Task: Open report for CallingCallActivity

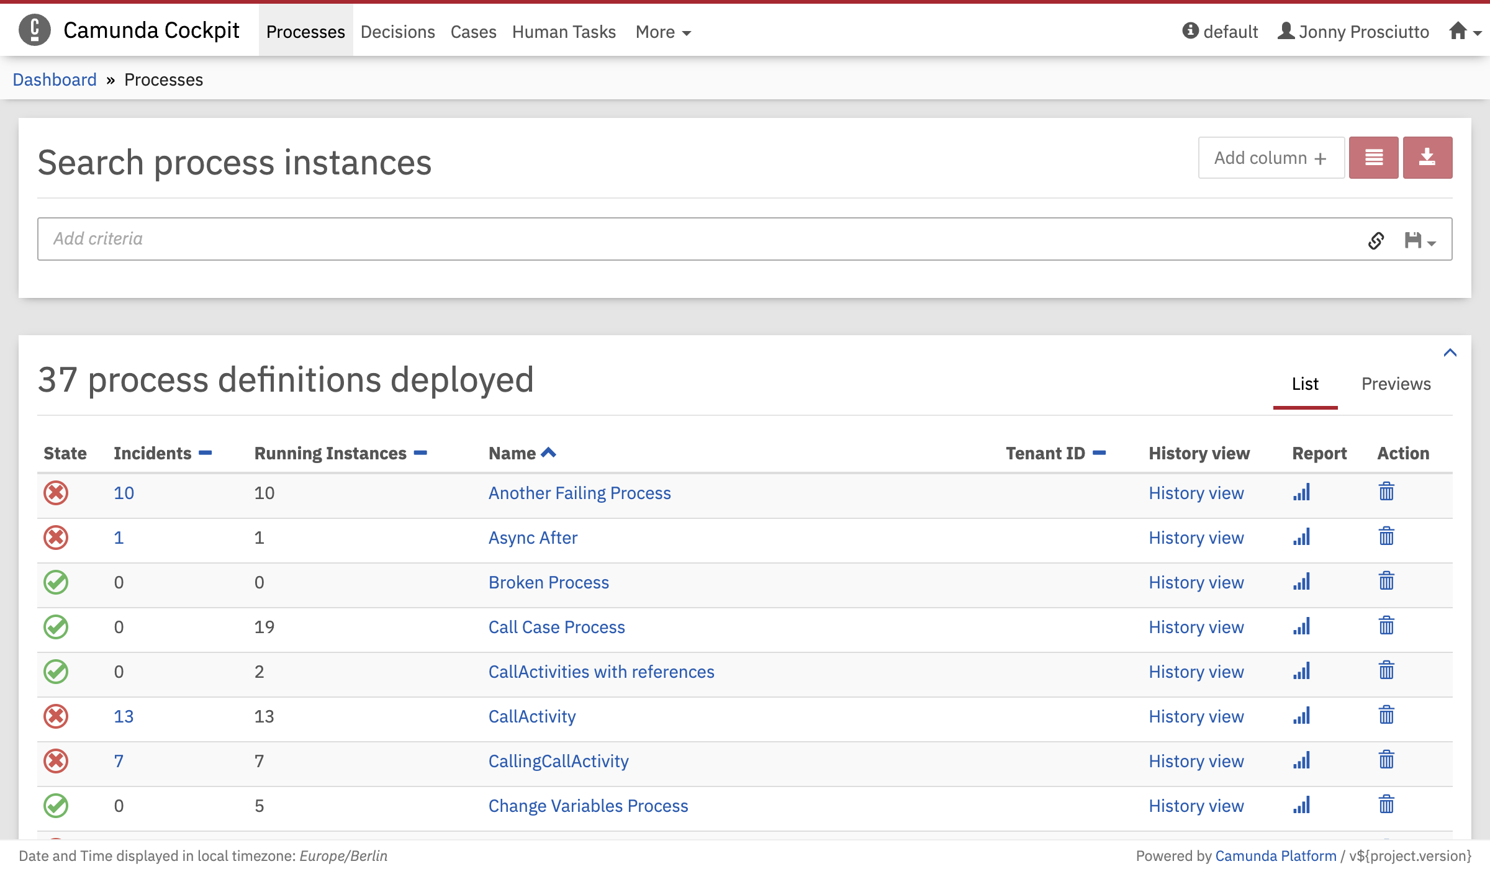Action: click(x=1301, y=760)
